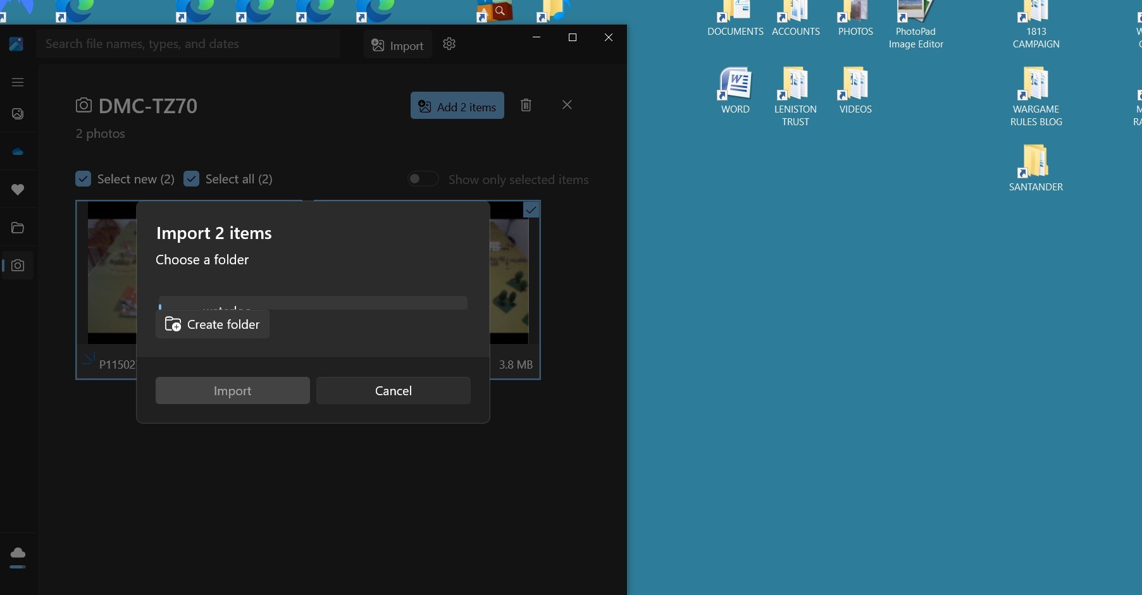
Task: Cancel the Import 2 items dialog
Action: pyautogui.click(x=394, y=391)
